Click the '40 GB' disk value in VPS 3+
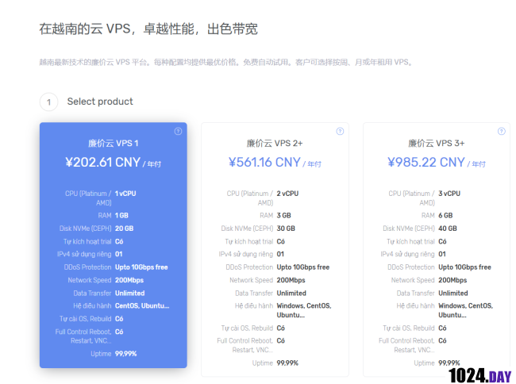The width and height of the screenshot is (516, 384). (449, 228)
